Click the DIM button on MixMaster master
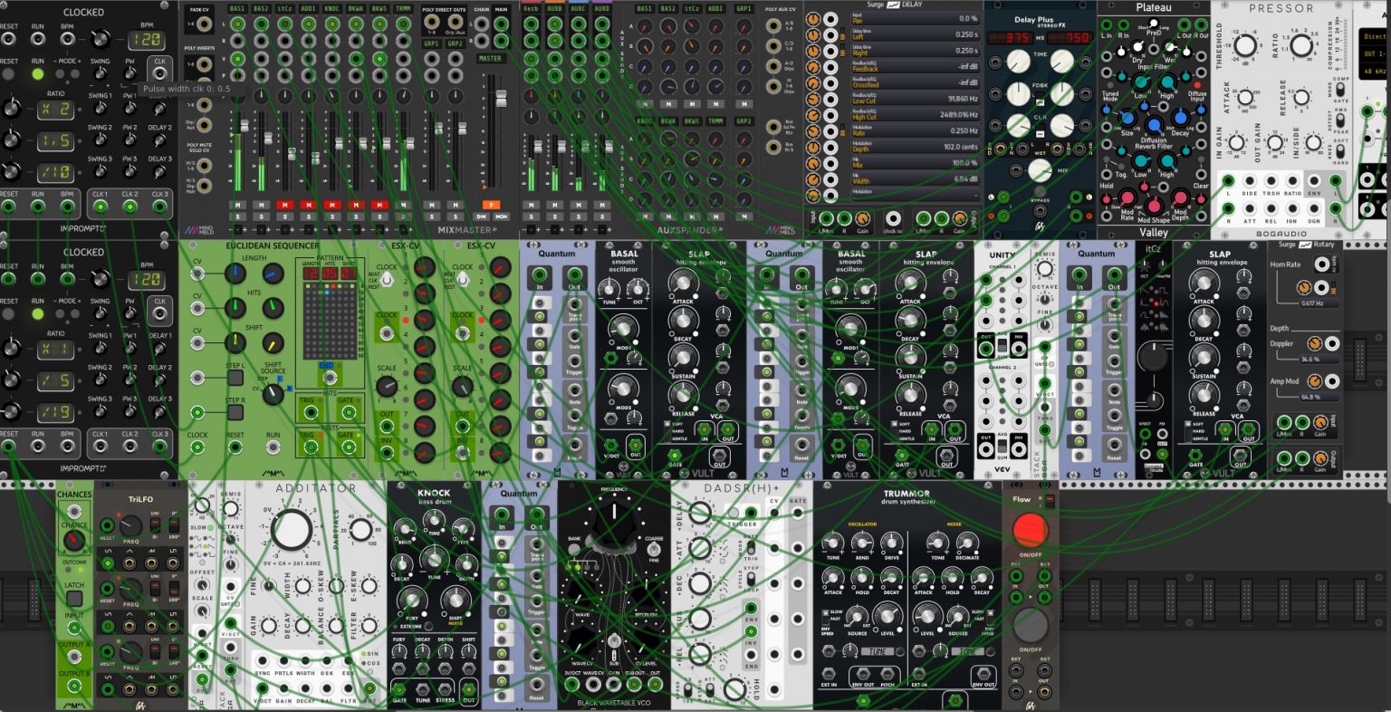The image size is (1391, 712). point(483,216)
